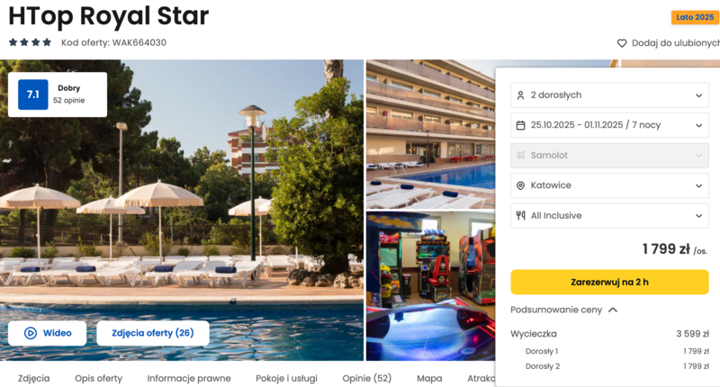Switch to the Opis oferty tab

point(99,378)
